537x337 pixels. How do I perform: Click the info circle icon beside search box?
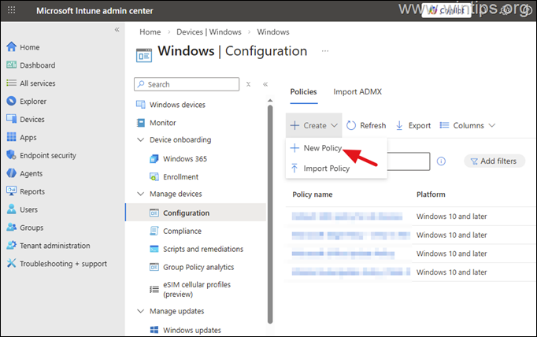point(441,161)
